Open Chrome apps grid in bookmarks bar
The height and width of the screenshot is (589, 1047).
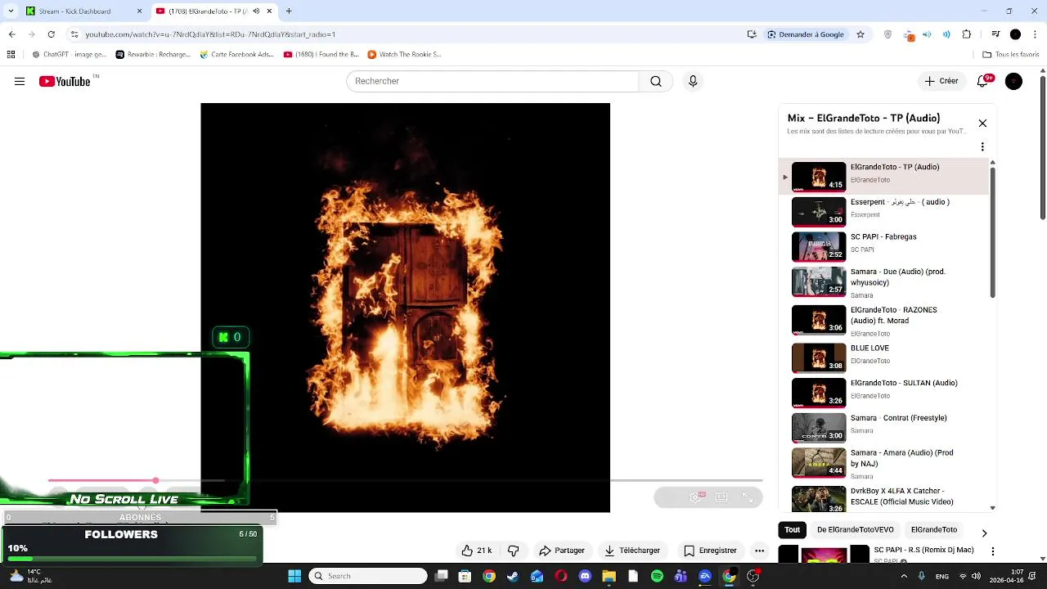11,55
